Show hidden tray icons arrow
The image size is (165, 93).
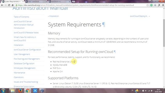click(x=140, y=91)
